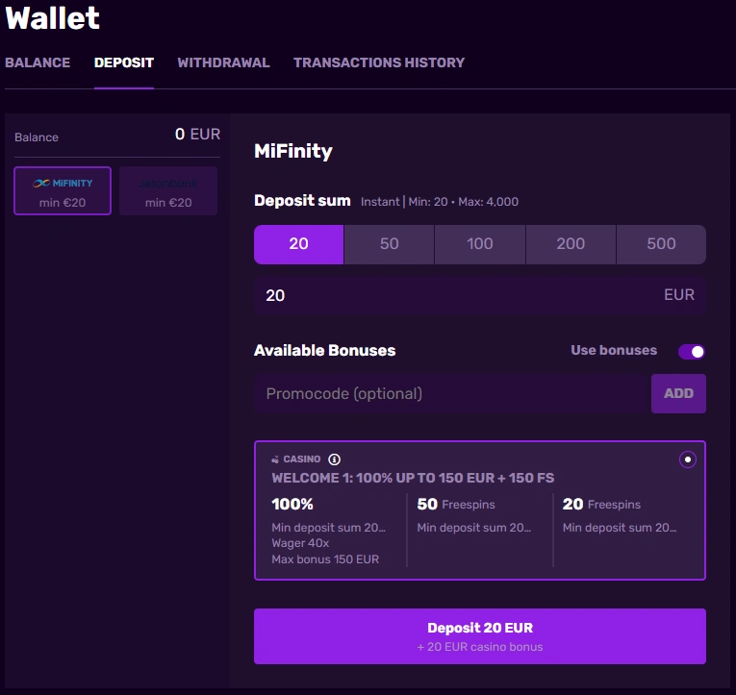Pick the 50 deposit amount preset
736x695 pixels.
point(389,244)
